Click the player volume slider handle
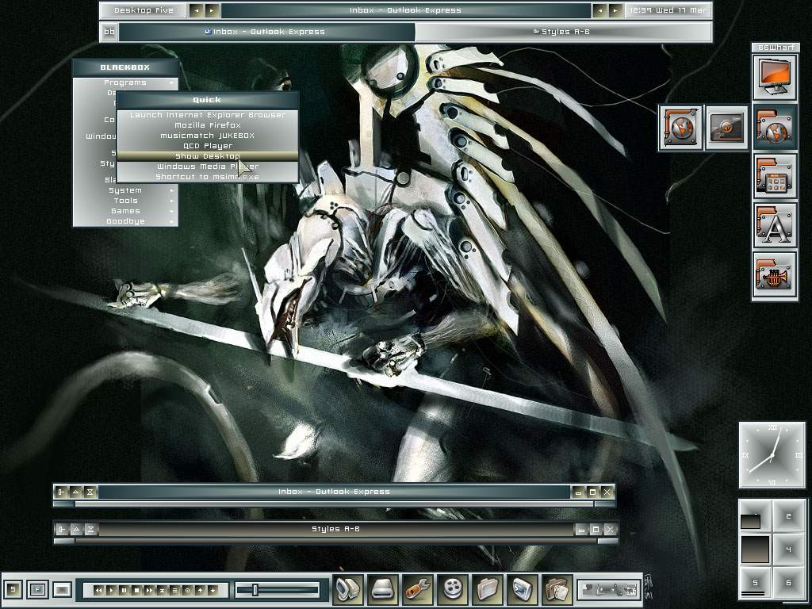 [x=255, y=589]
